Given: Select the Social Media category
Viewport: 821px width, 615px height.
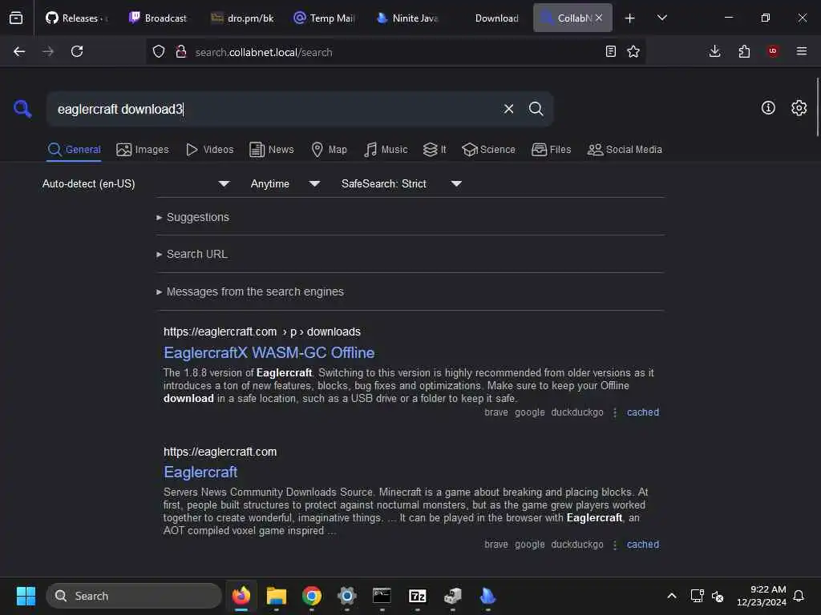Looking at the screenshot, I should point(625,150).
